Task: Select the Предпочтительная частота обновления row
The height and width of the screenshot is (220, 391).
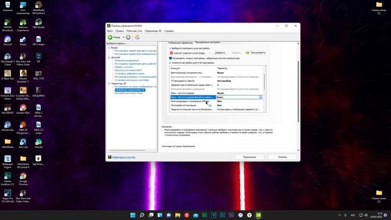Action: 216,109
